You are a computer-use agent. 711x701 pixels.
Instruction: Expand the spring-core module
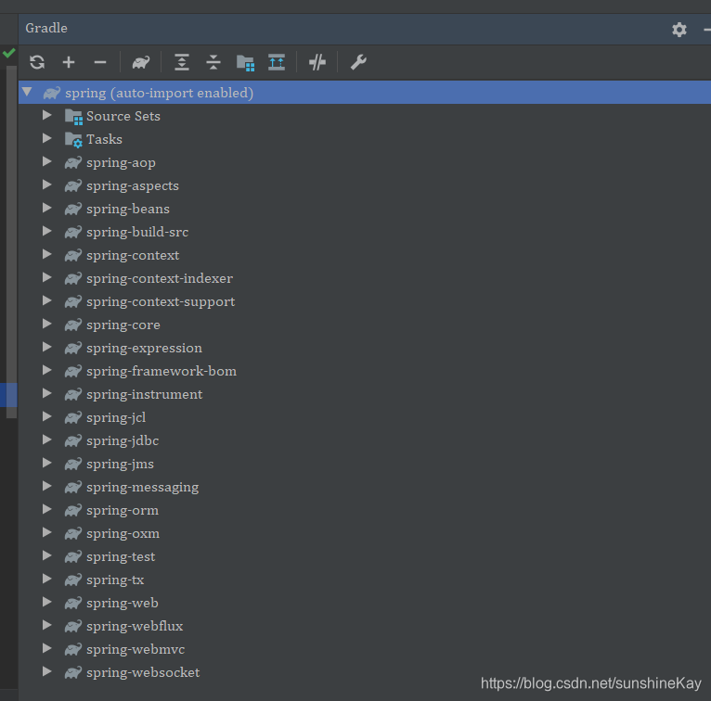[x=46, y=324]
